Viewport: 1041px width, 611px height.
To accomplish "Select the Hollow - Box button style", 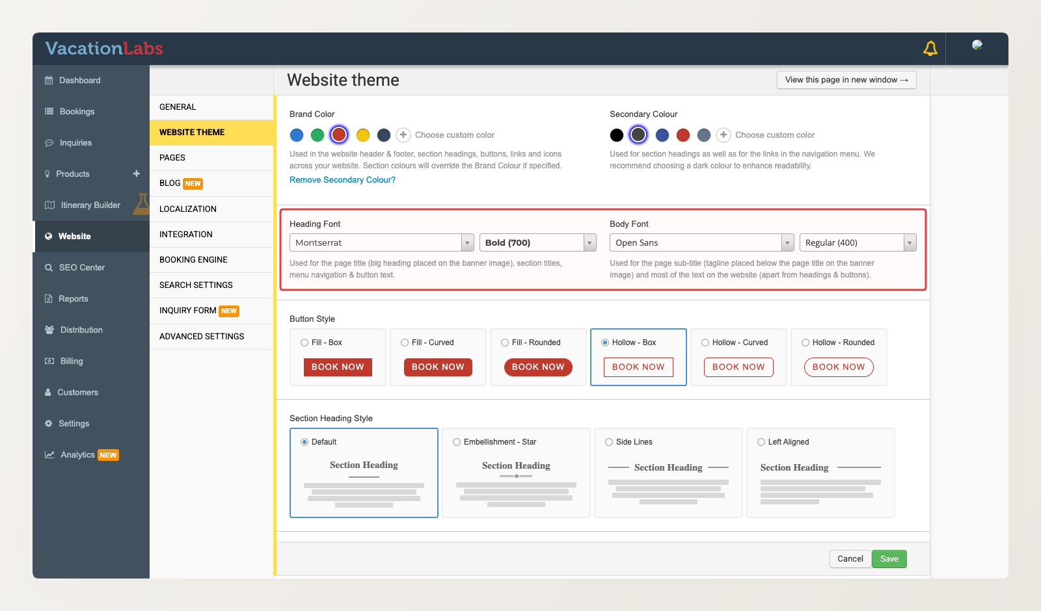I will 605,343.
